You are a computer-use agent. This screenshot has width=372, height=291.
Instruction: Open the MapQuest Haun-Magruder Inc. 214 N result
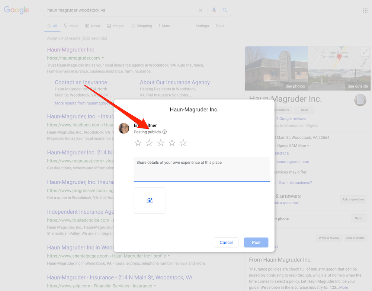coord(80,152)
